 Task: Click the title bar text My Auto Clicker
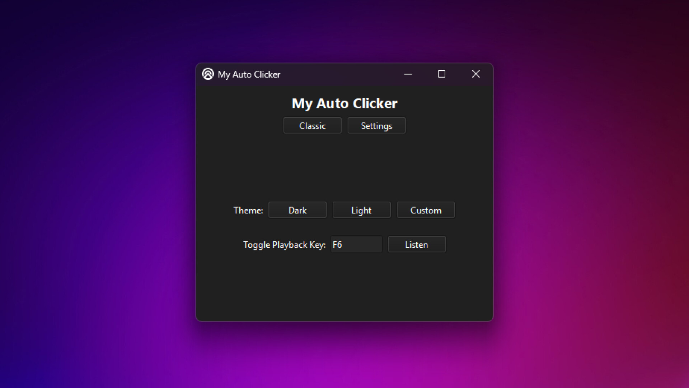click(249, 74)
